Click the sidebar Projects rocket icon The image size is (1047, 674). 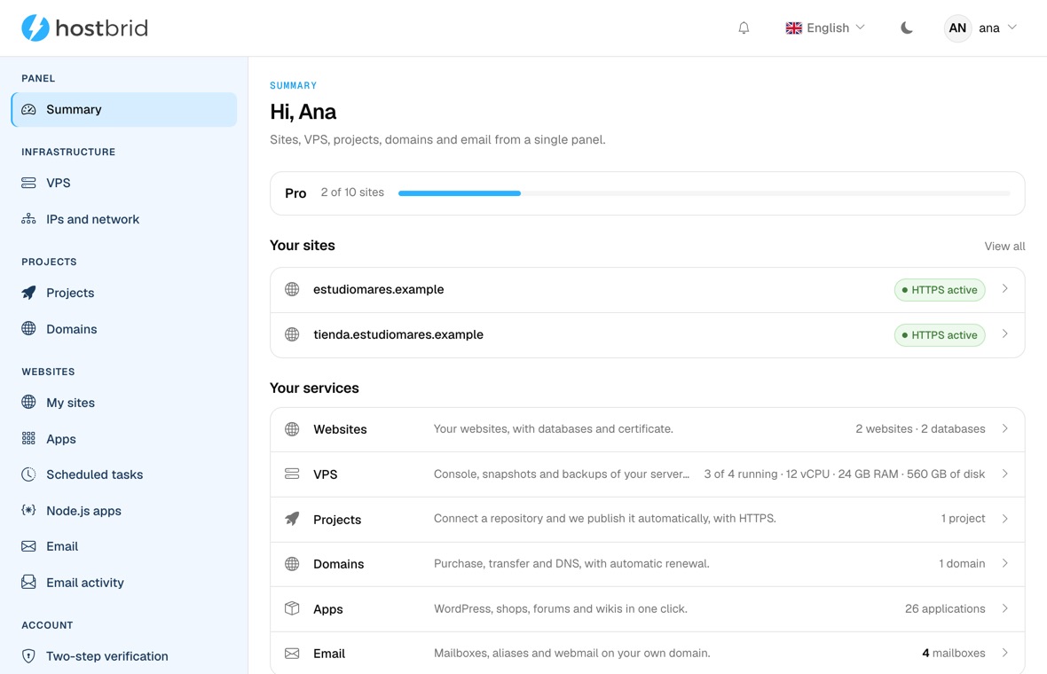click(x=28, y=293)
